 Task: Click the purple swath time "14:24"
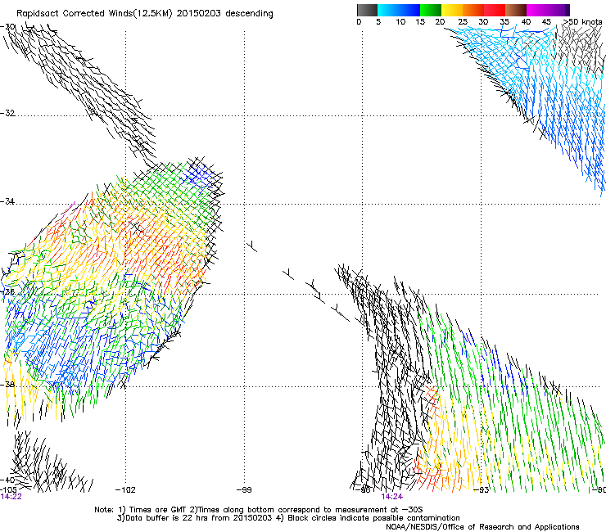click(392, 497)
